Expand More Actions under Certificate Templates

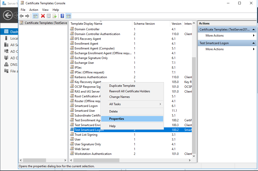pos(214,36)
